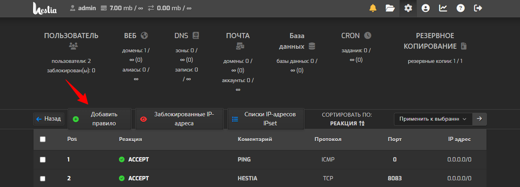The width and height of the screenshot is (520, 187).
Task: Click the резервные копии: 1 / 1 text
Action: coord(435,61)
